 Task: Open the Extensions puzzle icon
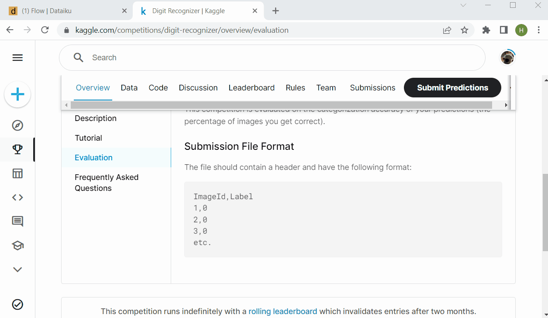(486, 30)
